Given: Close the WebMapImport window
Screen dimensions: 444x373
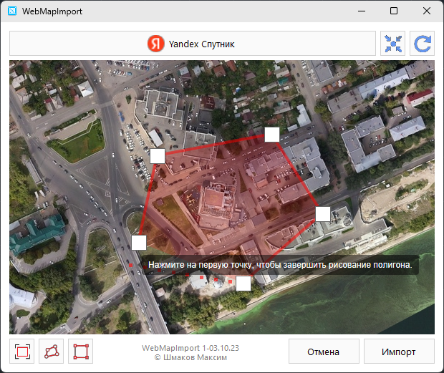Looking at the screenshot, I should (x=426, y=11).
